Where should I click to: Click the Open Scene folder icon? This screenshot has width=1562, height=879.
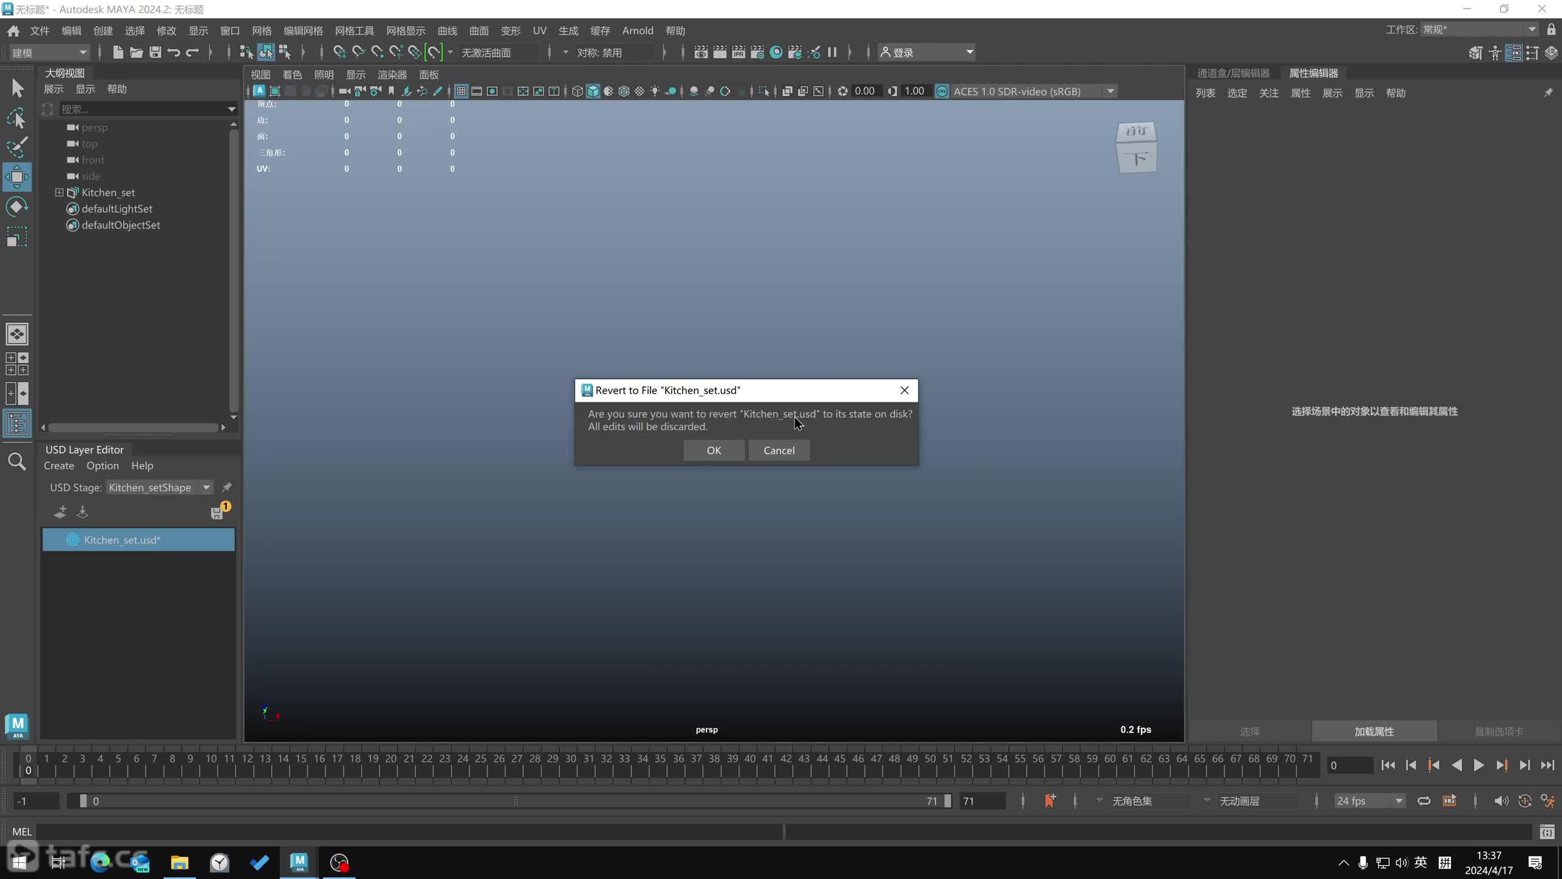(137, 52)
